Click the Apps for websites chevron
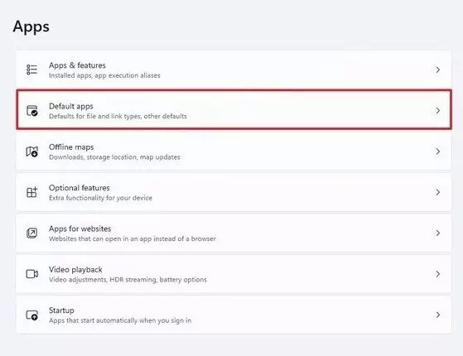 (x=438, y=233)
